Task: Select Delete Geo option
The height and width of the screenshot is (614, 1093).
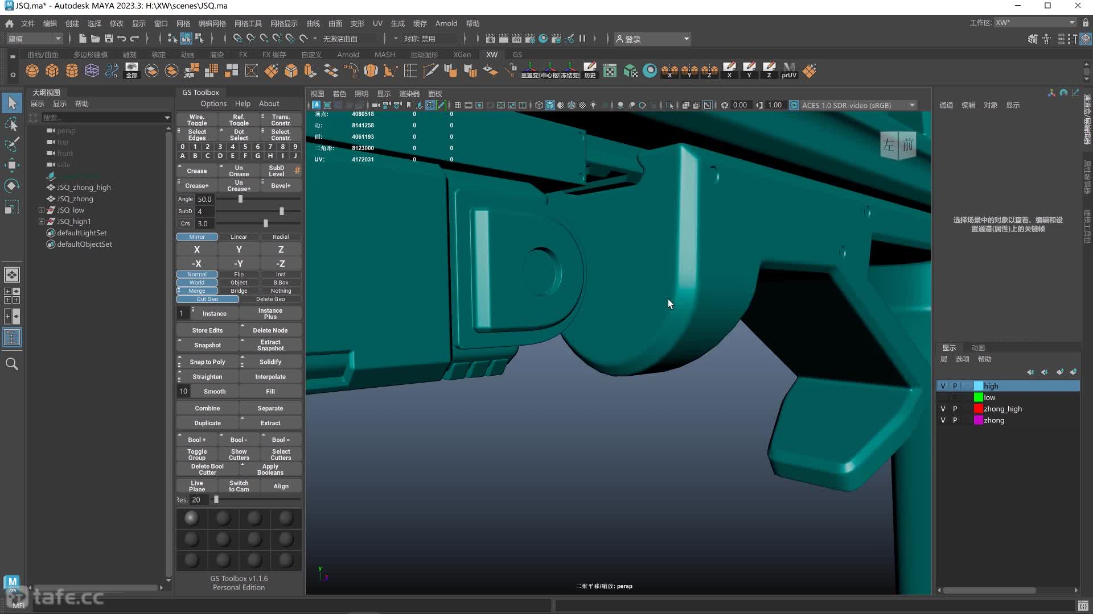Action: tap(270, 299)
